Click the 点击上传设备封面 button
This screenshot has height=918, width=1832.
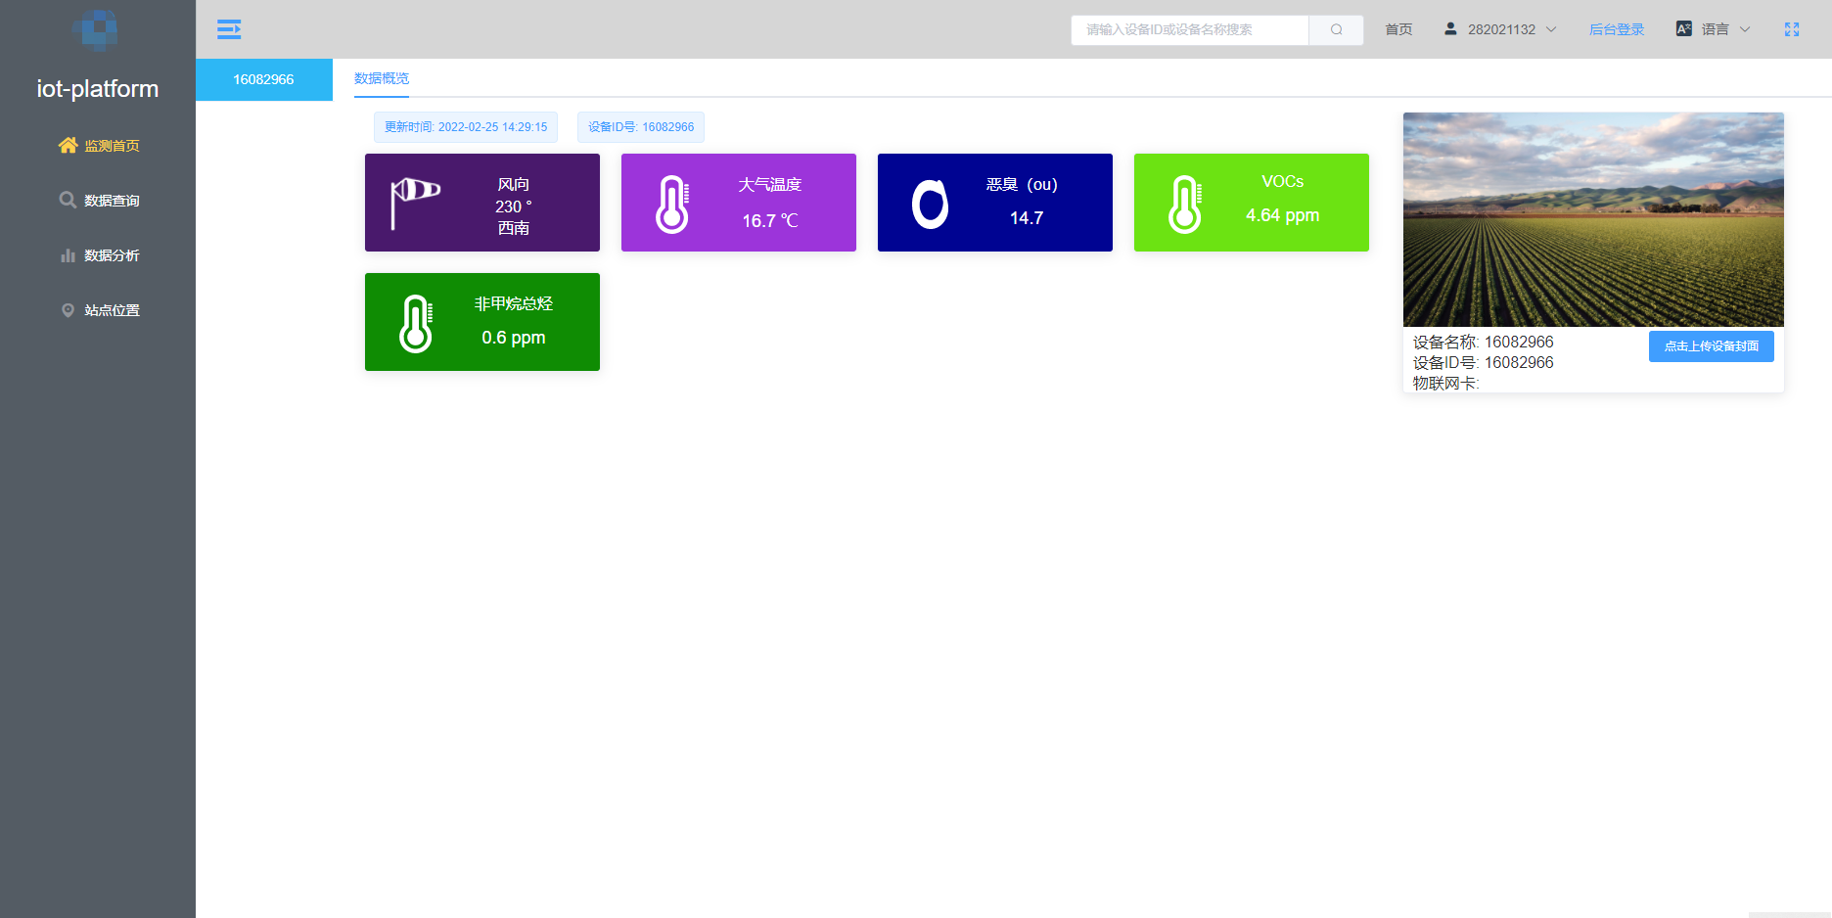(1711, 346)
